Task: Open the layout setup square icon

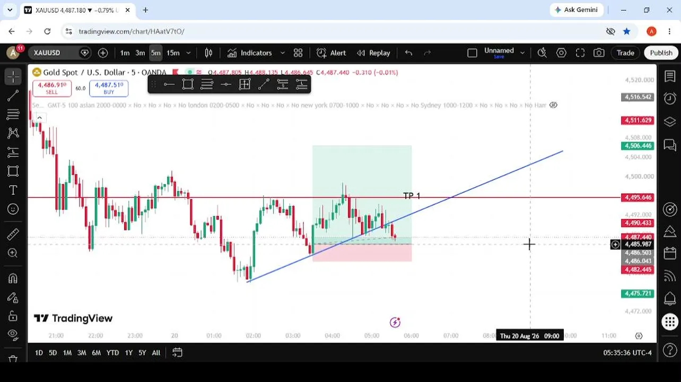Action: click(x=472, y=53)
